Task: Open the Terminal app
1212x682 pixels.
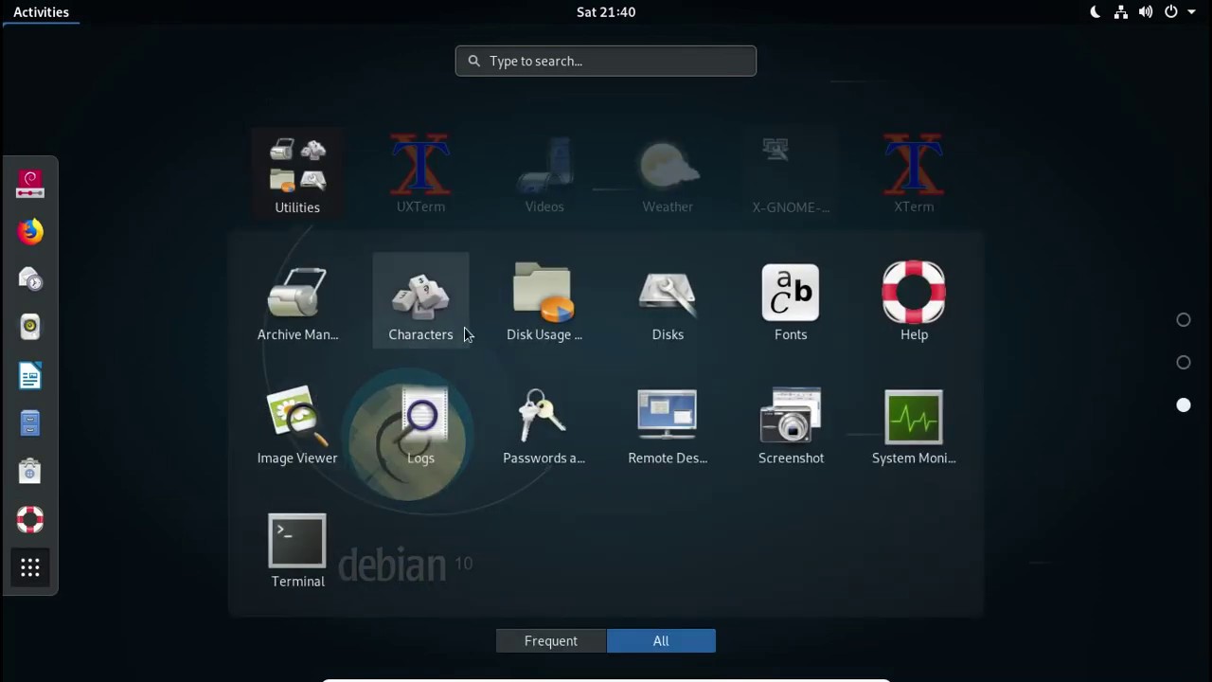Action: pyautogui.click(x=297, y=549)
